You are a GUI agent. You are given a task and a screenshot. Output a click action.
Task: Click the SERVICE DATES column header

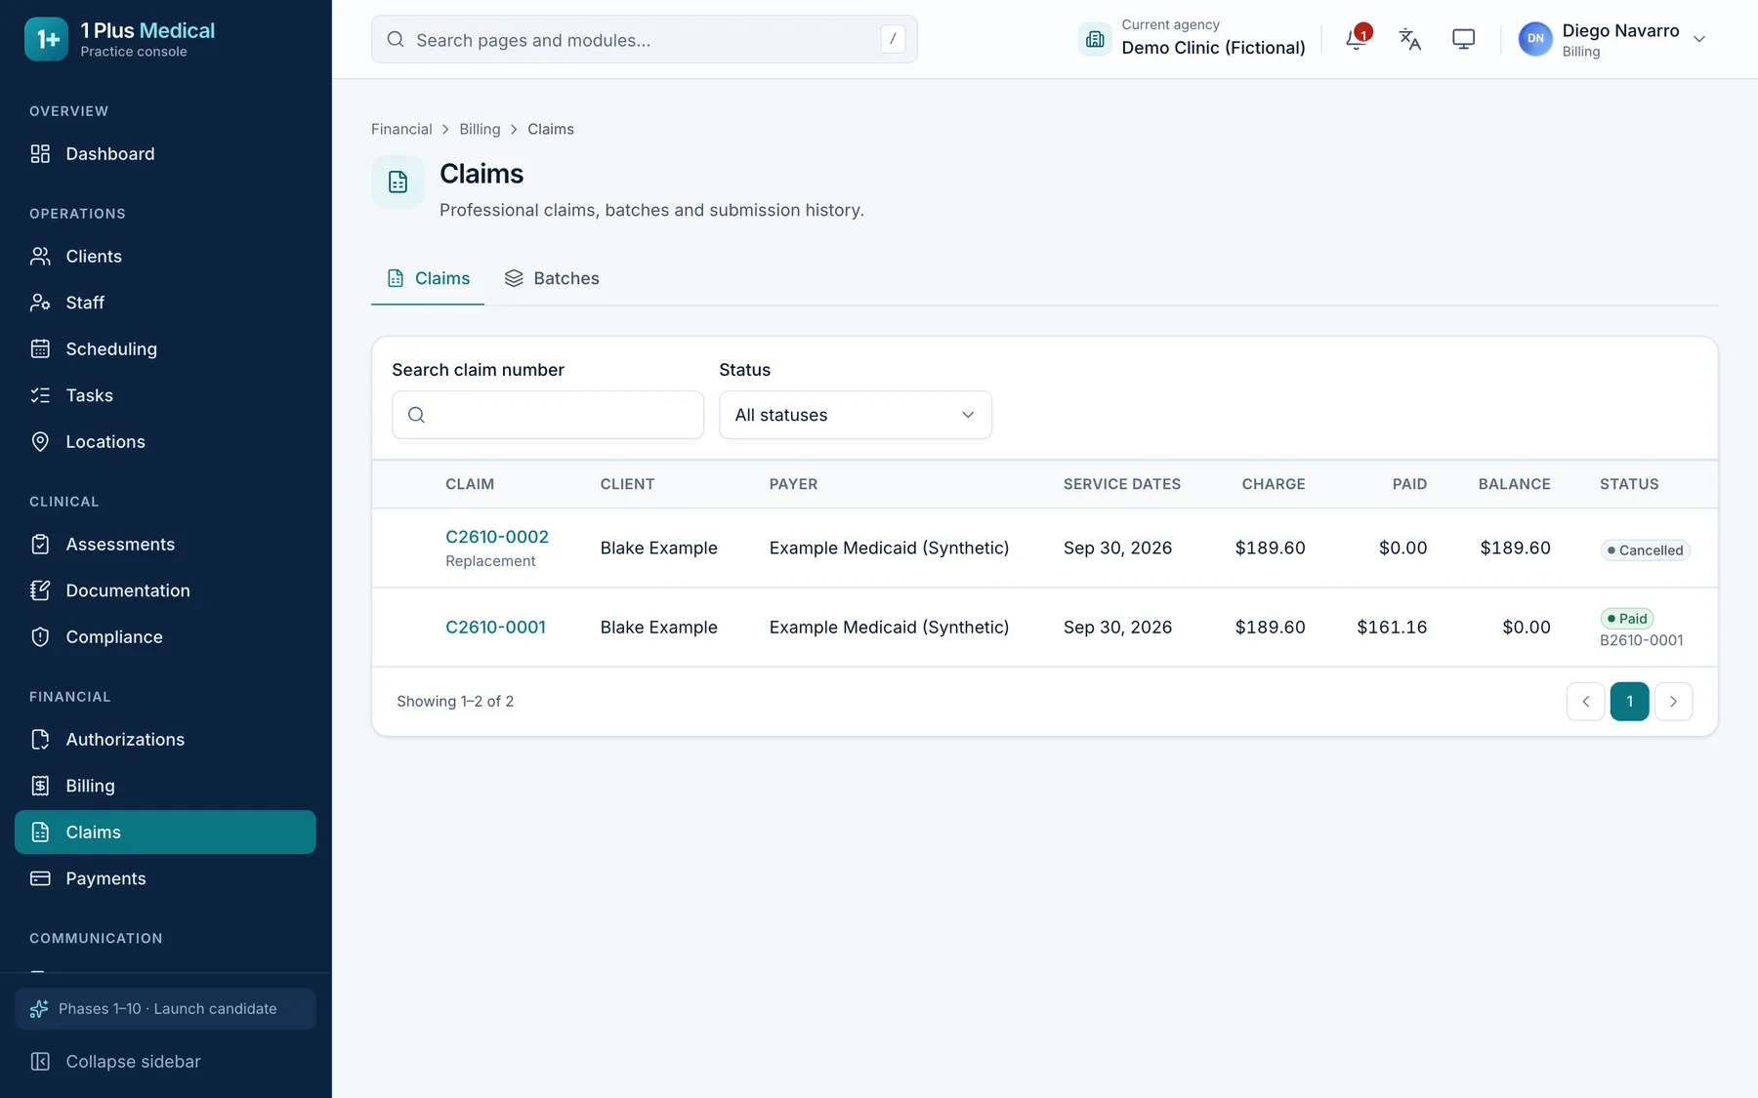click(1122, 484)
